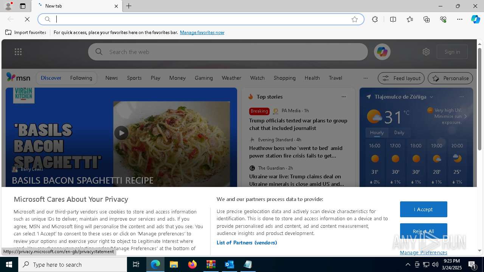Viewport: 484px width, 272px height.
Task: Open the Watch menu item
Action: click(258, 78)
